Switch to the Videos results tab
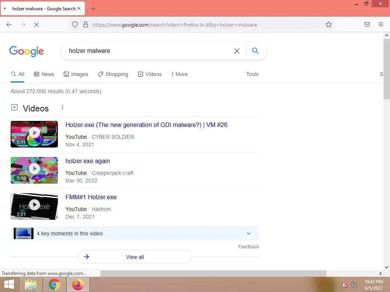Viewport: 390px width, 292px height. pyautogui.click(x=150, y=74)
